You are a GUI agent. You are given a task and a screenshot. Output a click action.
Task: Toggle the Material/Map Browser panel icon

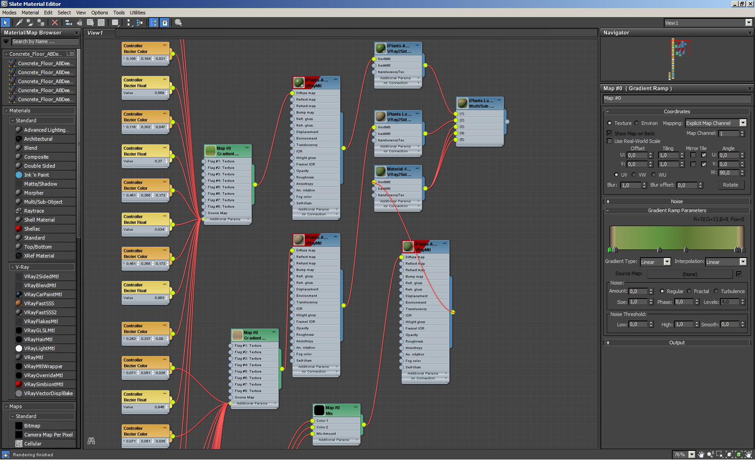pyautogui.click(x=154, y=22)
